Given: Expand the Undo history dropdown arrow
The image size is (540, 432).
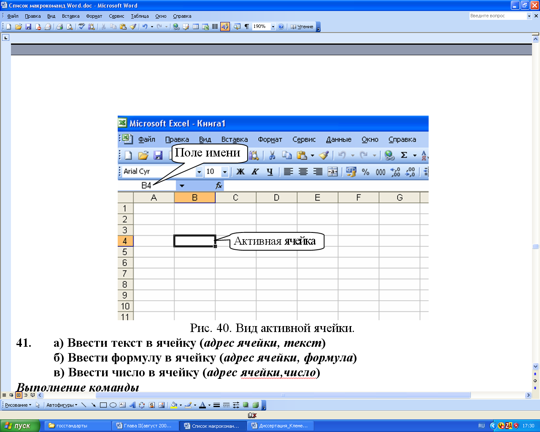Looking at the screenshot, I should 152,27.
